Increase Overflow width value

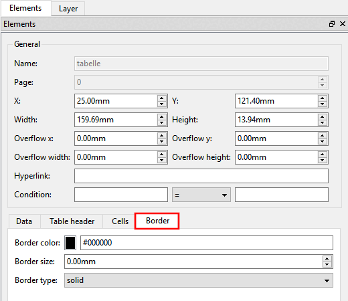(x=162, y=155)
